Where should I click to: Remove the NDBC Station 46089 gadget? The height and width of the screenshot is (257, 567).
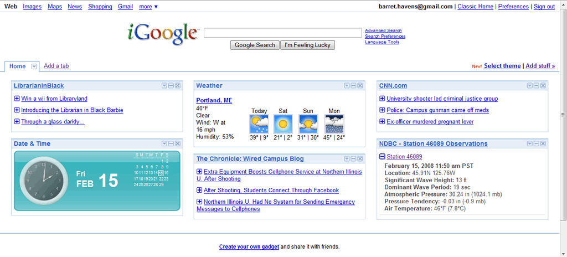click(543, 143)
